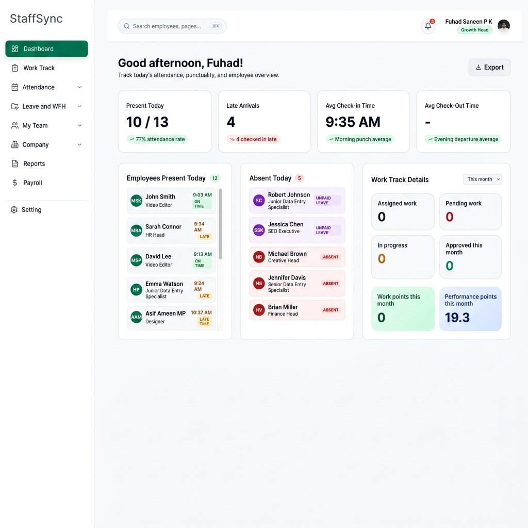Click Work points this month tile
The height and width of the screenshot is (528, 528).
pyautogui.click(x=403, y=309)
